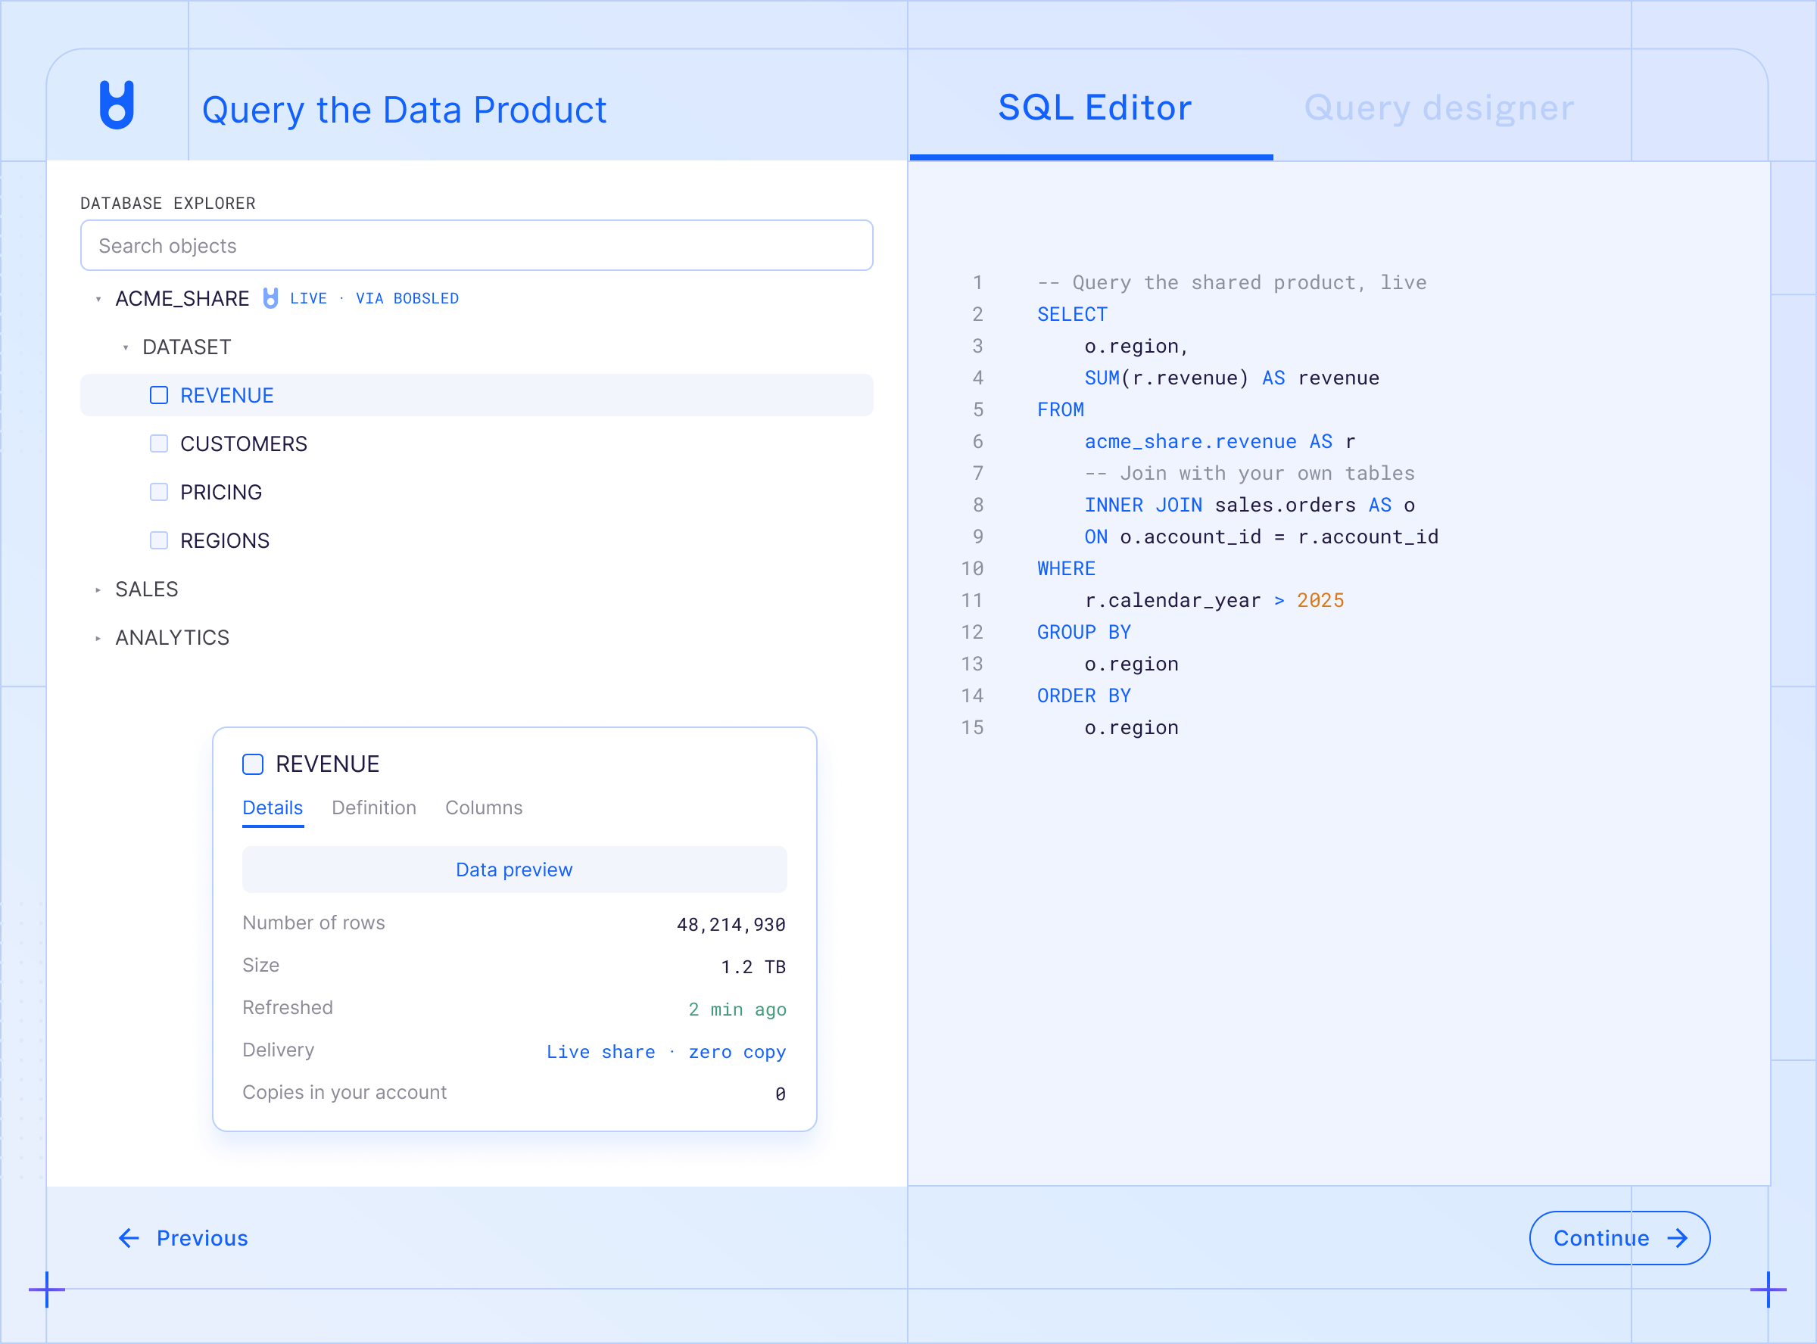Select the CUSTOMERS table row
Image resolution: width=1817 pixels, height=1344 pixels.
coord(477,444)
